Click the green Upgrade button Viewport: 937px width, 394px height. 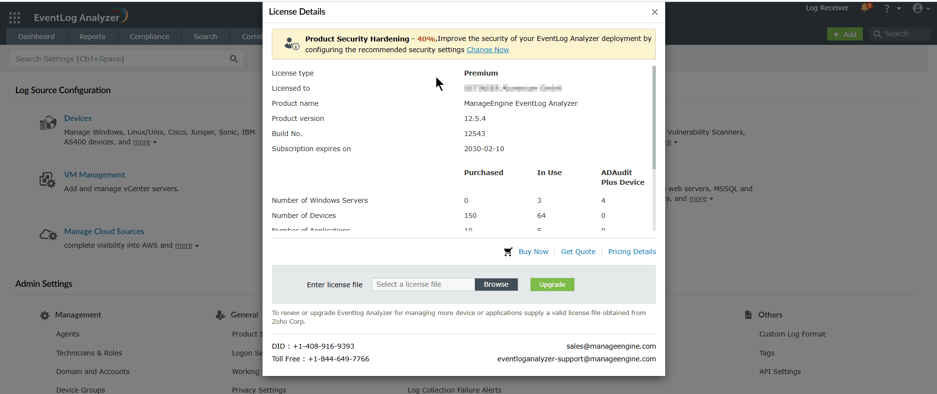pos(552,284)
